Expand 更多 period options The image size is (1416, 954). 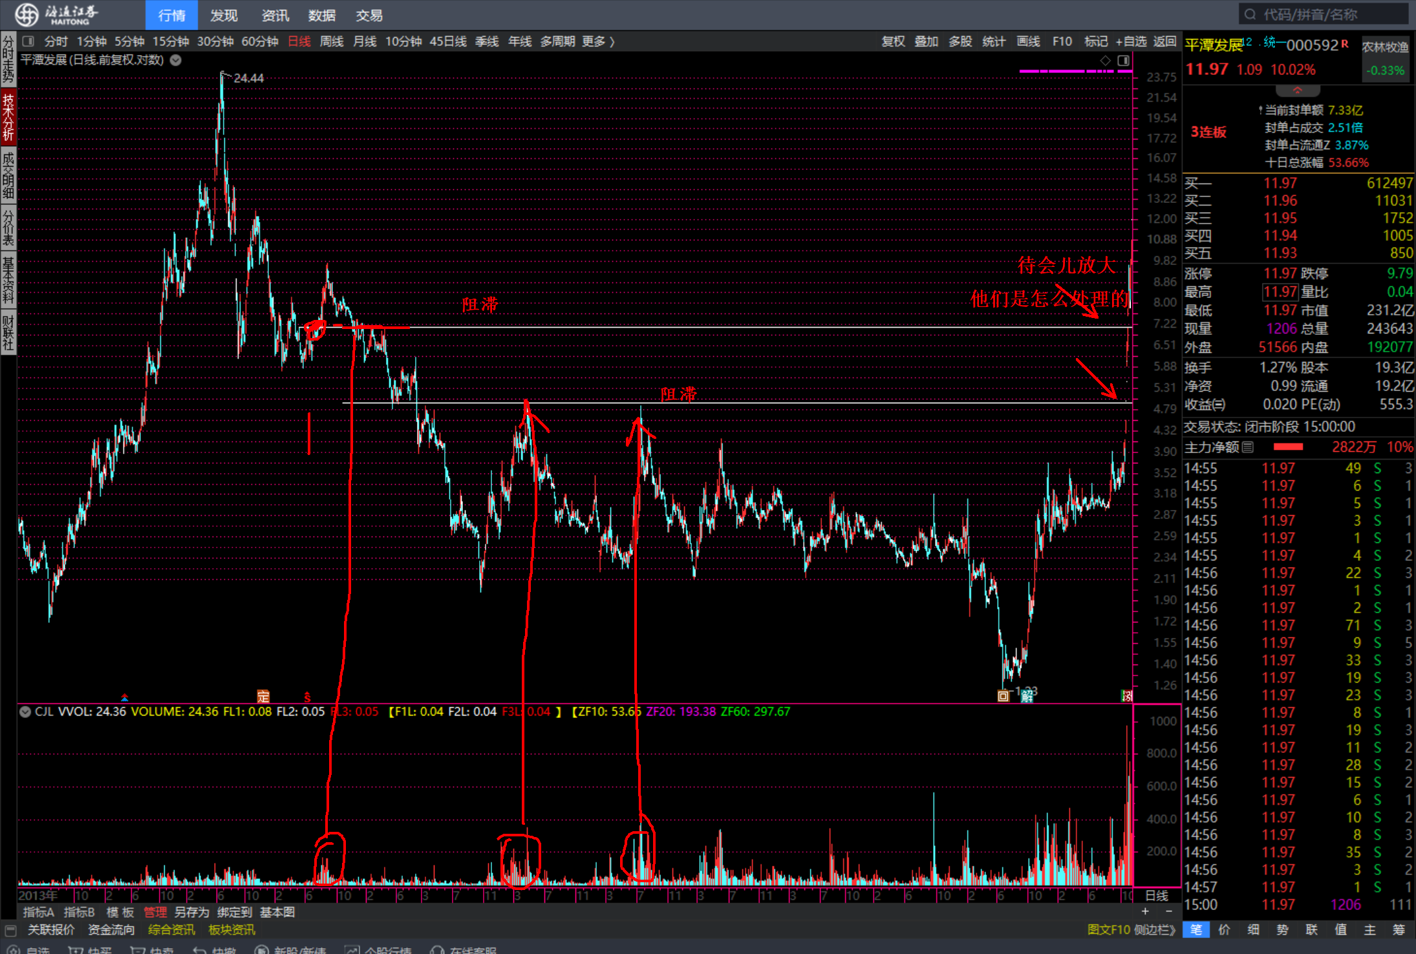[x=598, y=41]
